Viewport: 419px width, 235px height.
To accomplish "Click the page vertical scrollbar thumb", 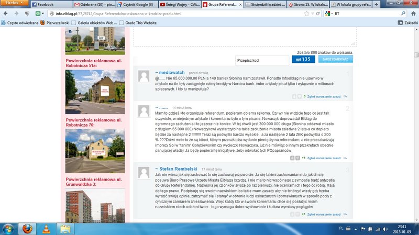I will (x=416, y=55).
